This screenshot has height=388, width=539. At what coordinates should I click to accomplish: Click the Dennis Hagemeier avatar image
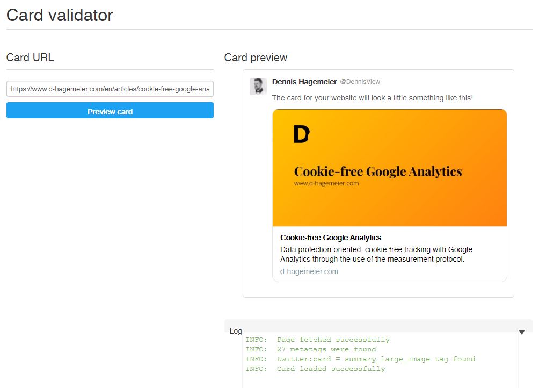click(258, 86)
